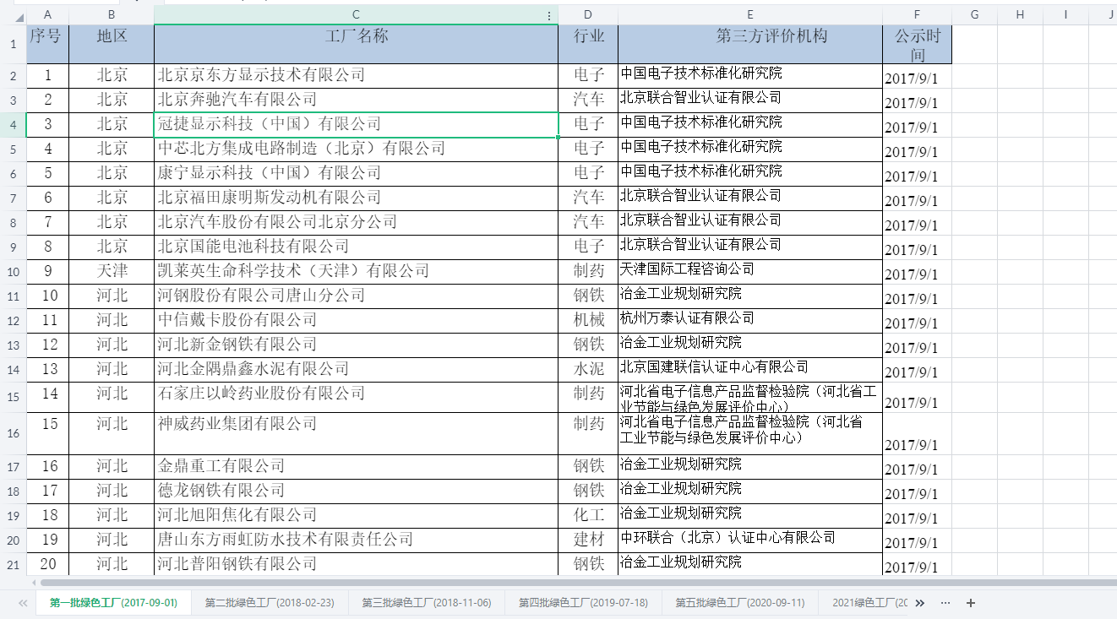
Task: Select cell 中芯北方集成电路制造（北京）有限公司
Action: point(356,149)
